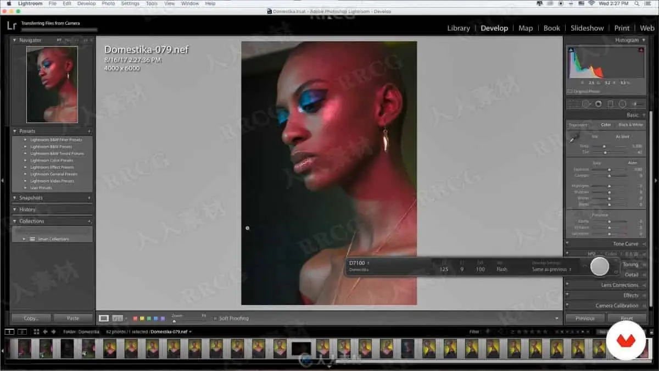Click the main window number 1 button
The width and height of the screenshot is (659, 371).
click(9, 331)
